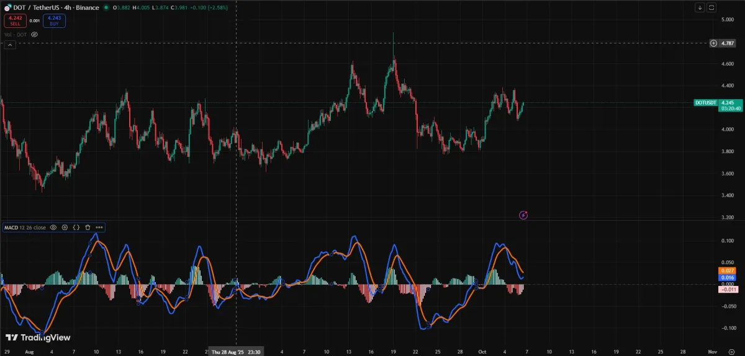The width and height of the screenshot is (745, 356).
Task: Open MACD settings gear icon
Action: 65,228
